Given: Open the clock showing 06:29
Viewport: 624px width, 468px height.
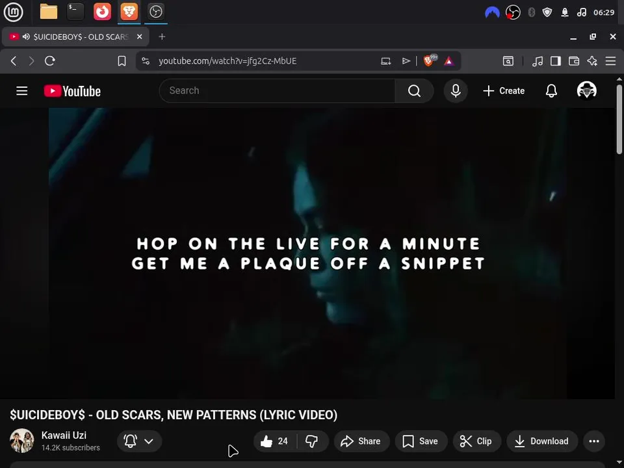Looking at the screenshot, I should [604, 13].
